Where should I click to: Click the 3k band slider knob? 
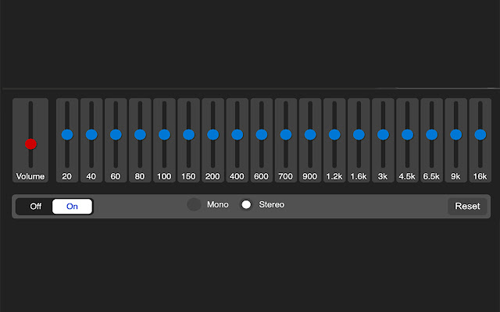[383, 135]
